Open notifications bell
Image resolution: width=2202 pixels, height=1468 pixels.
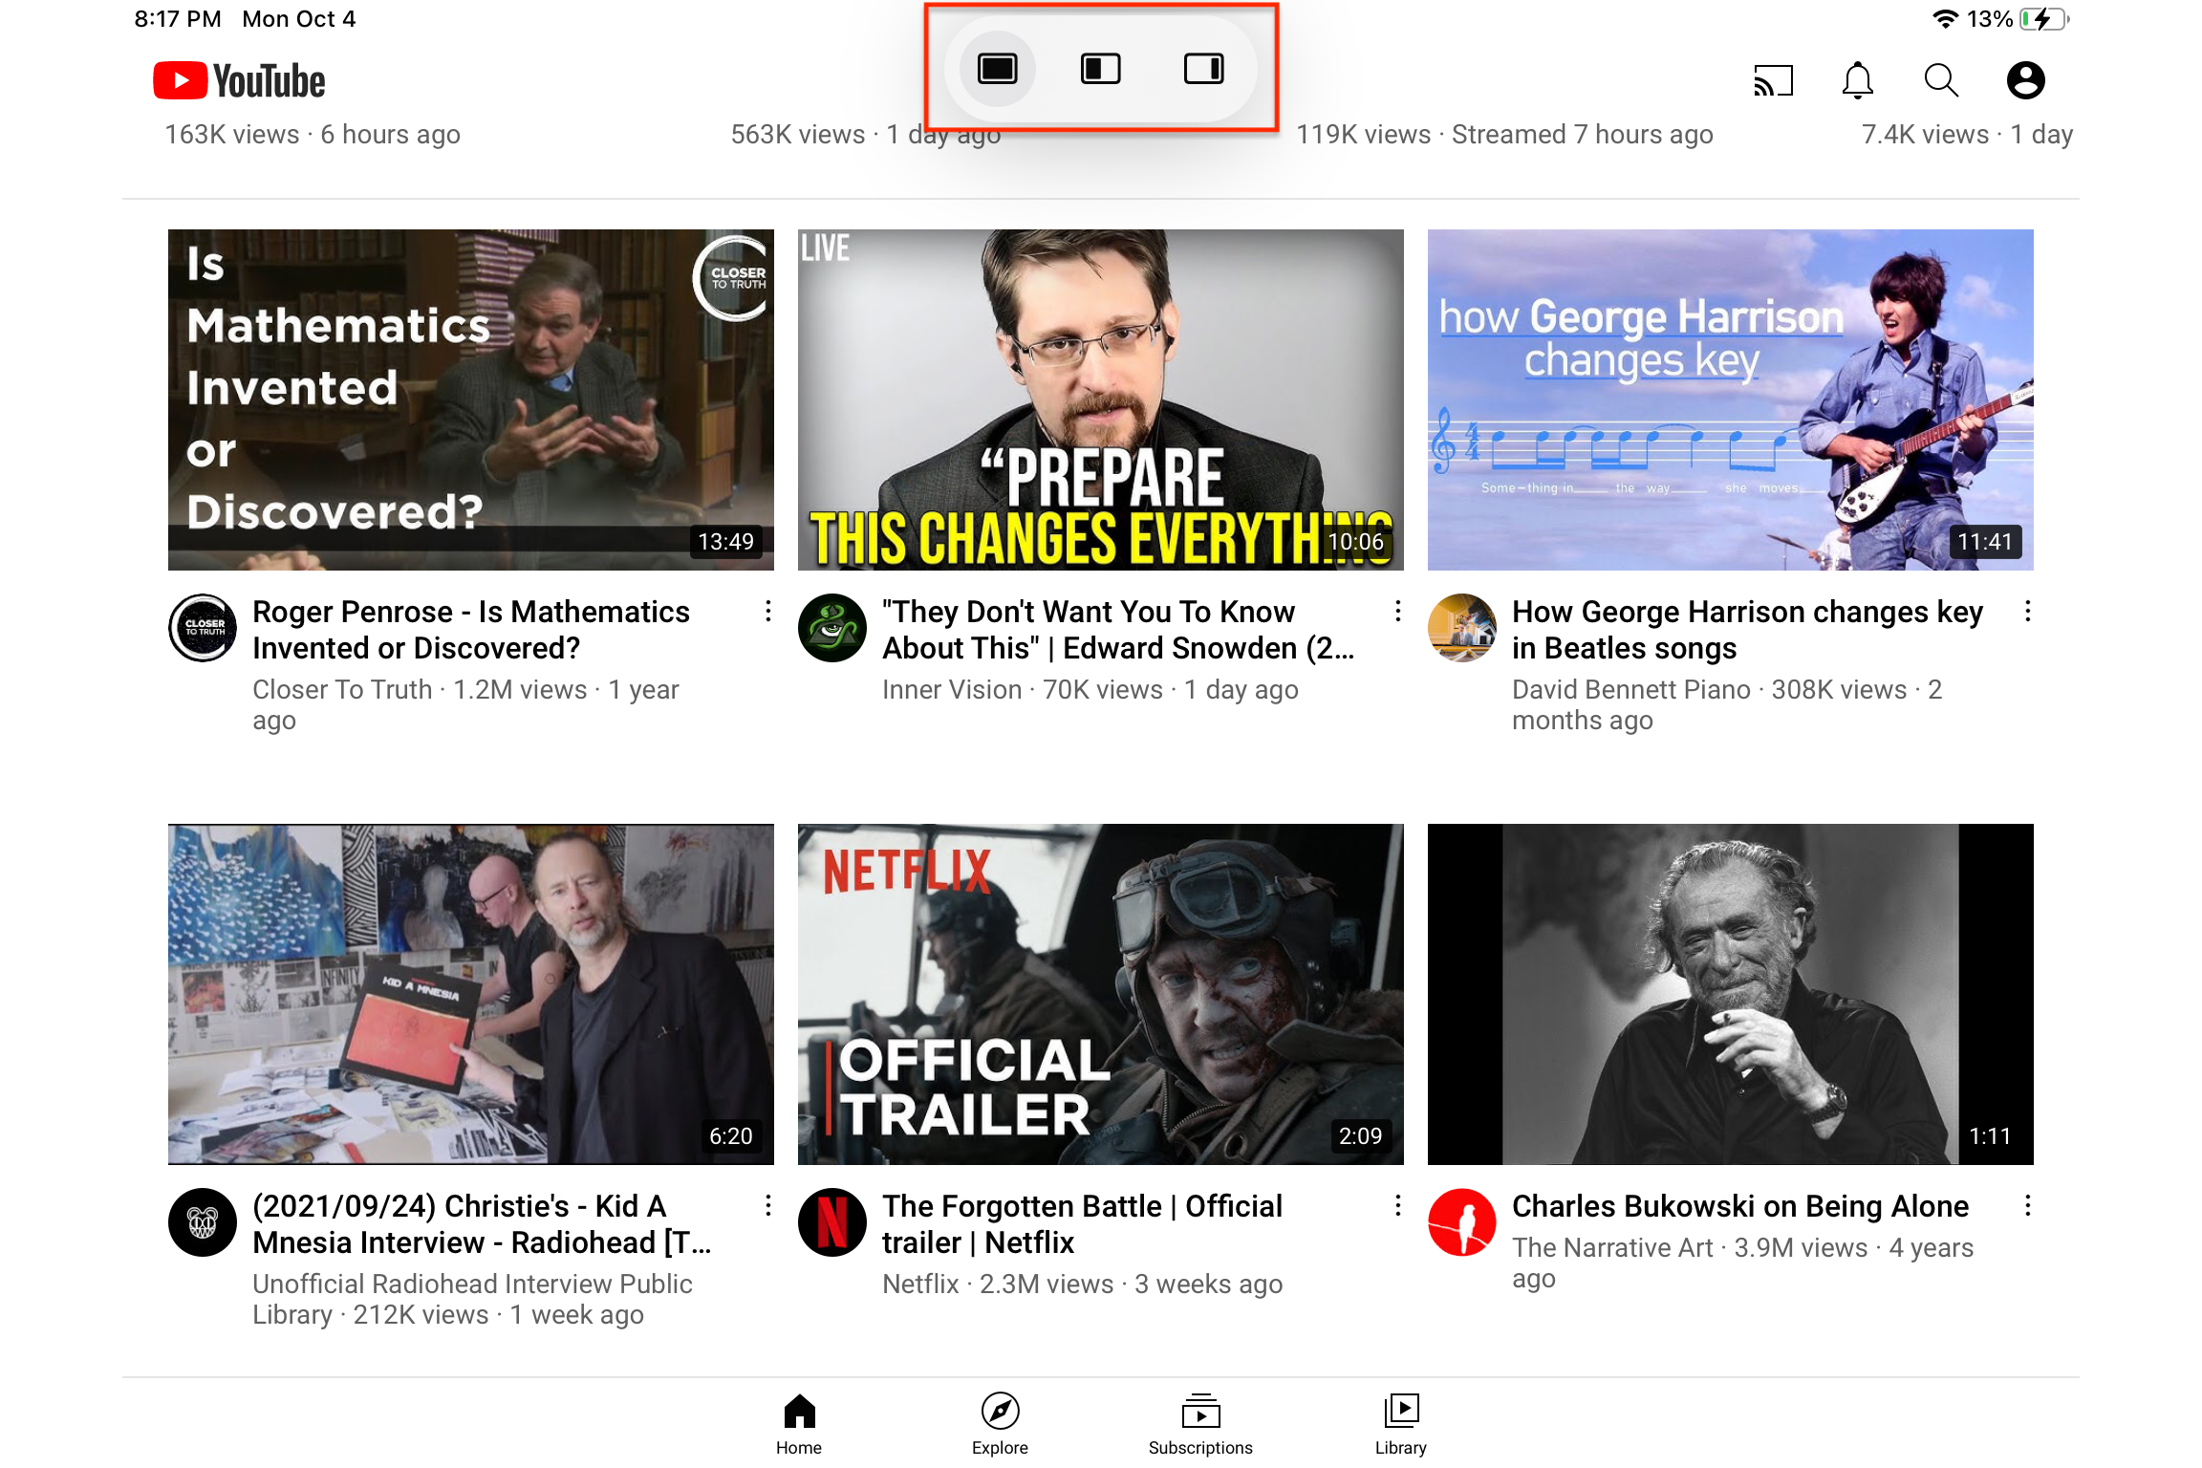(1857, 81)
